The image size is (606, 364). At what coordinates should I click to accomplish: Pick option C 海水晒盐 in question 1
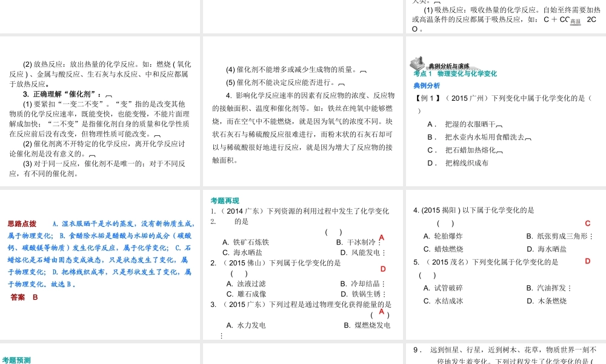(x=242, y=252)
